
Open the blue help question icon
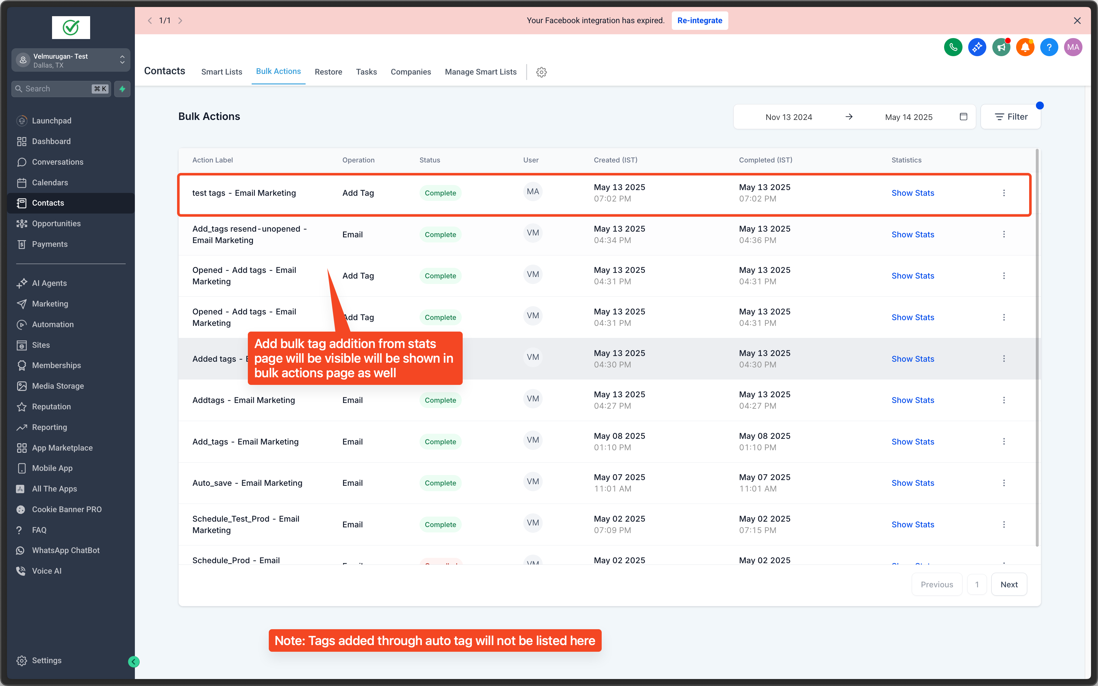pyautogui.click(x=1049, y=47)
